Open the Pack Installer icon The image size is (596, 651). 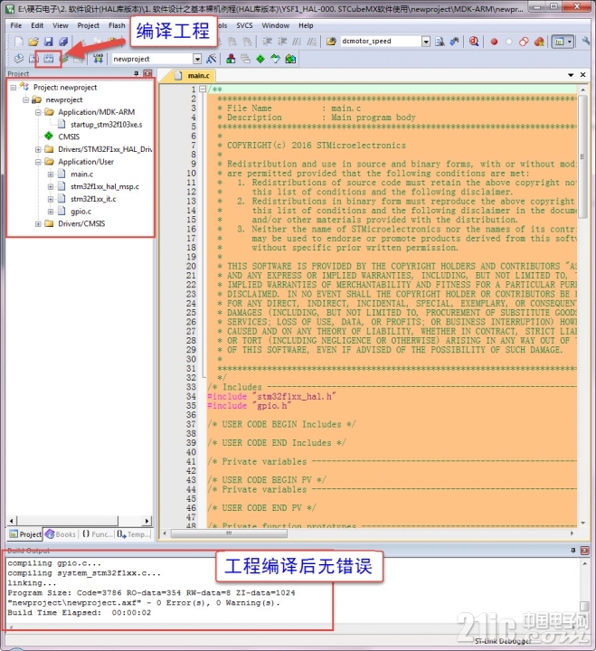click(x=290, y=59)
